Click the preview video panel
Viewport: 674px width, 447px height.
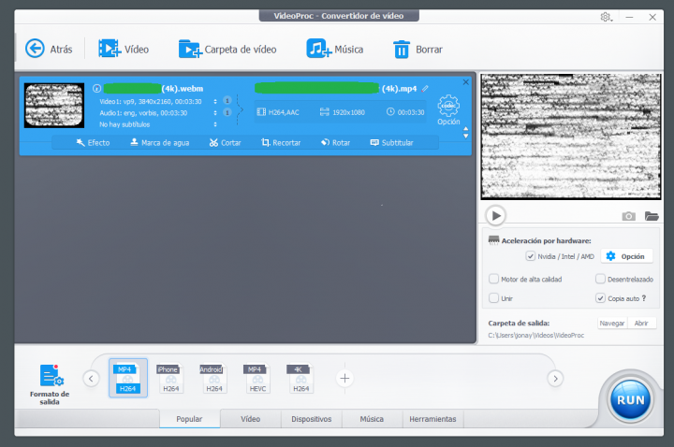pos(570,137)
